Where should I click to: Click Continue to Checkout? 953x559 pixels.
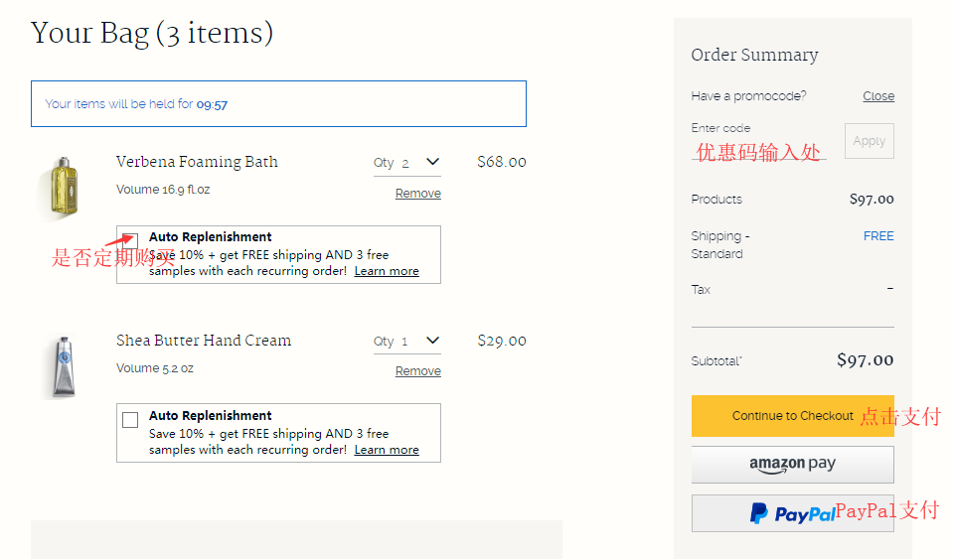click(792, 416)
